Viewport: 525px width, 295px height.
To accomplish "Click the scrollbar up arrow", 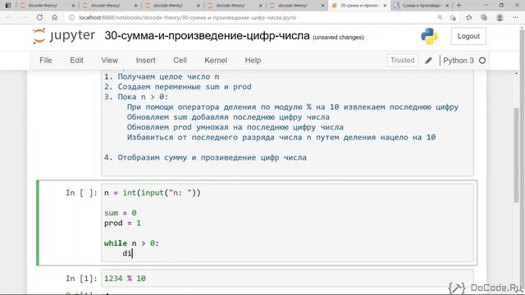I will pos(517,73).
